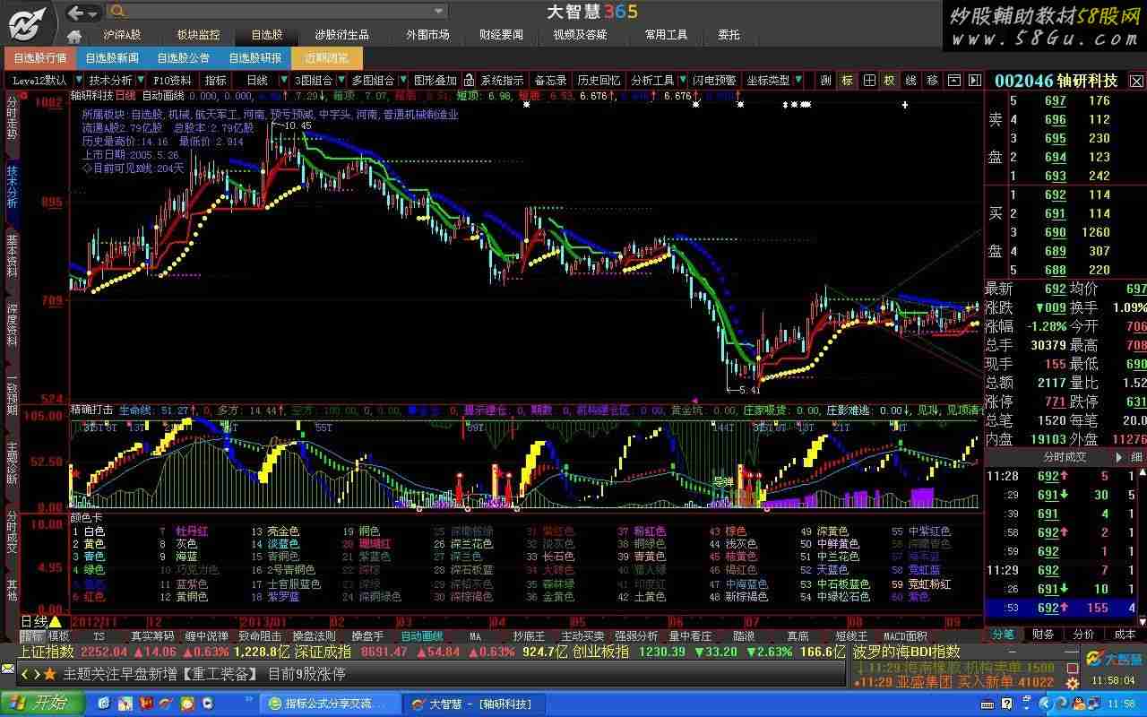Toggle the 测 measurement tool

825,80
